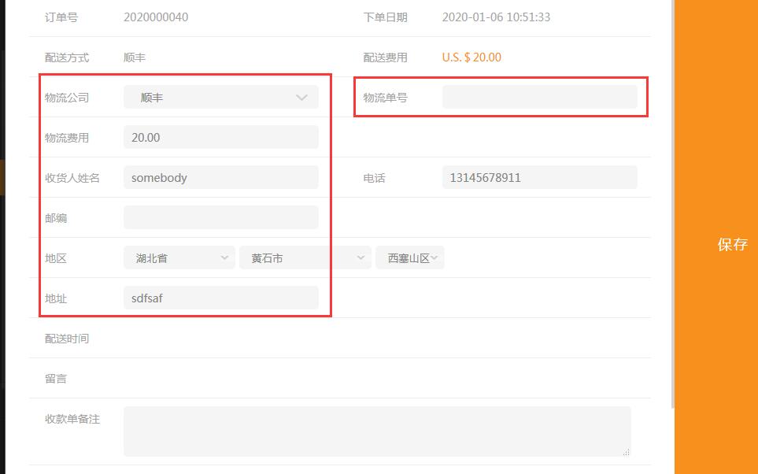The width and height of the screenshot is (758, 474).
Task: Open the 物流公司 dropdown showing 顺丰
Action: point(220,98)
